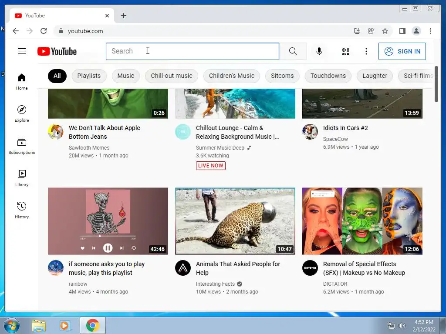Open rainbow channel avatar

pos(55,268)
